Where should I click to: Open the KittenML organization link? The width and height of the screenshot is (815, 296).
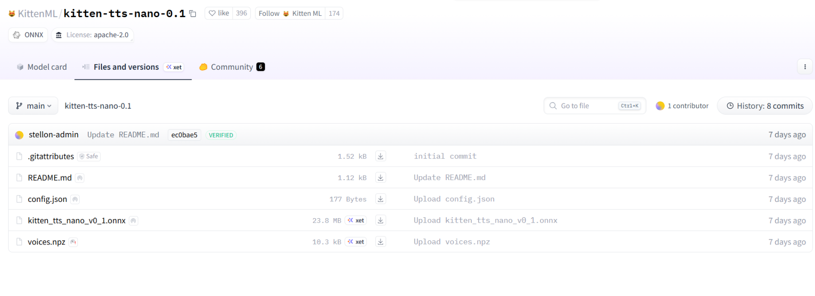pyautogui.click(x=37, y=14)
